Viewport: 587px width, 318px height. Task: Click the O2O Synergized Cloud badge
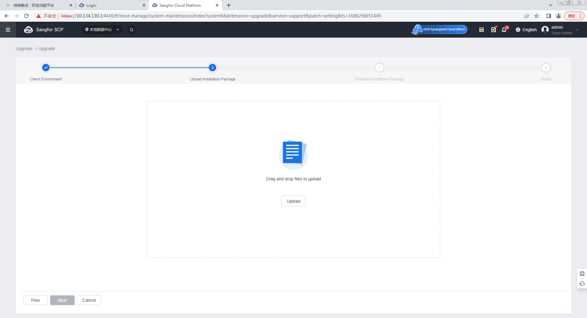440,29
